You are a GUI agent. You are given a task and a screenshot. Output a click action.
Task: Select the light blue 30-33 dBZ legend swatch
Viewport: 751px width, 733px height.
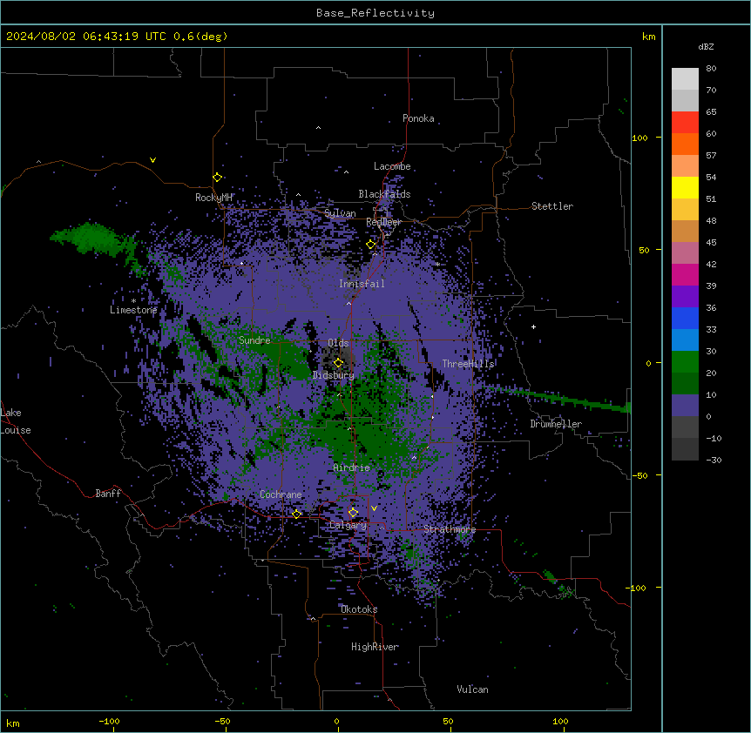tap(685, 340)
